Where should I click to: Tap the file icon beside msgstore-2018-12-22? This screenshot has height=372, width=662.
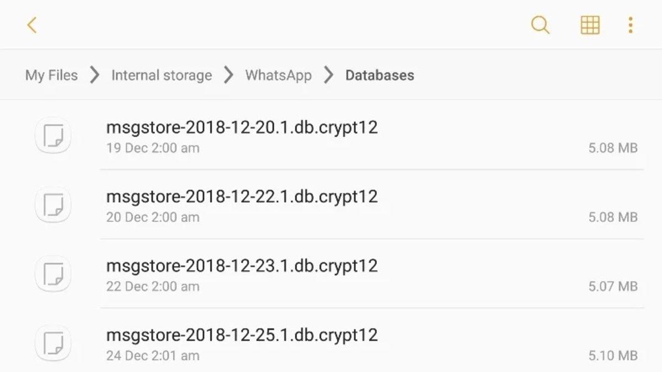pos(53,204)
